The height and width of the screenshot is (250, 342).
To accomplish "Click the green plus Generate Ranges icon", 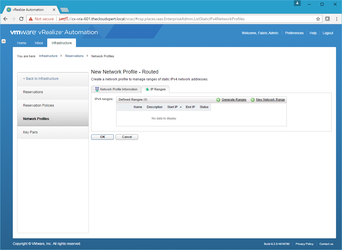I will coord(218,100).
